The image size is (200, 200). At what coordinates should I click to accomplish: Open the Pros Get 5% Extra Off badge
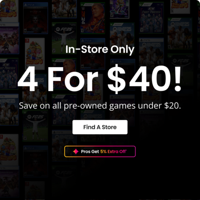point(100,152)
